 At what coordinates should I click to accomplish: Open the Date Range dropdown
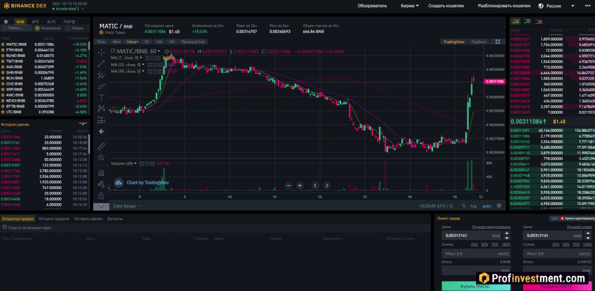coord(127,206)
